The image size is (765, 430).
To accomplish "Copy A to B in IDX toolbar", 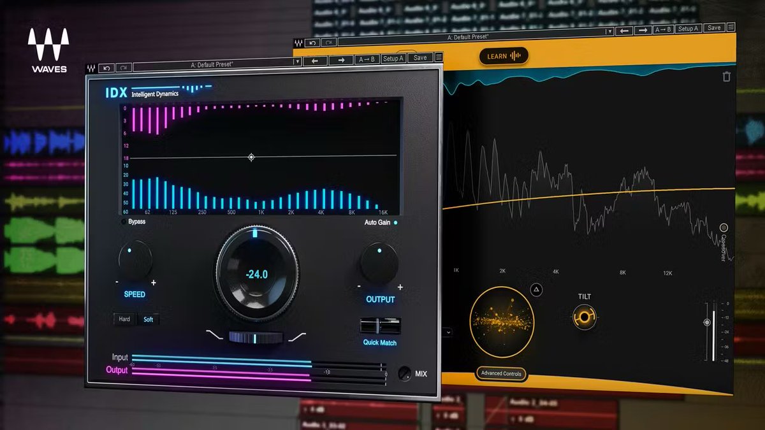I will point(367,59).
